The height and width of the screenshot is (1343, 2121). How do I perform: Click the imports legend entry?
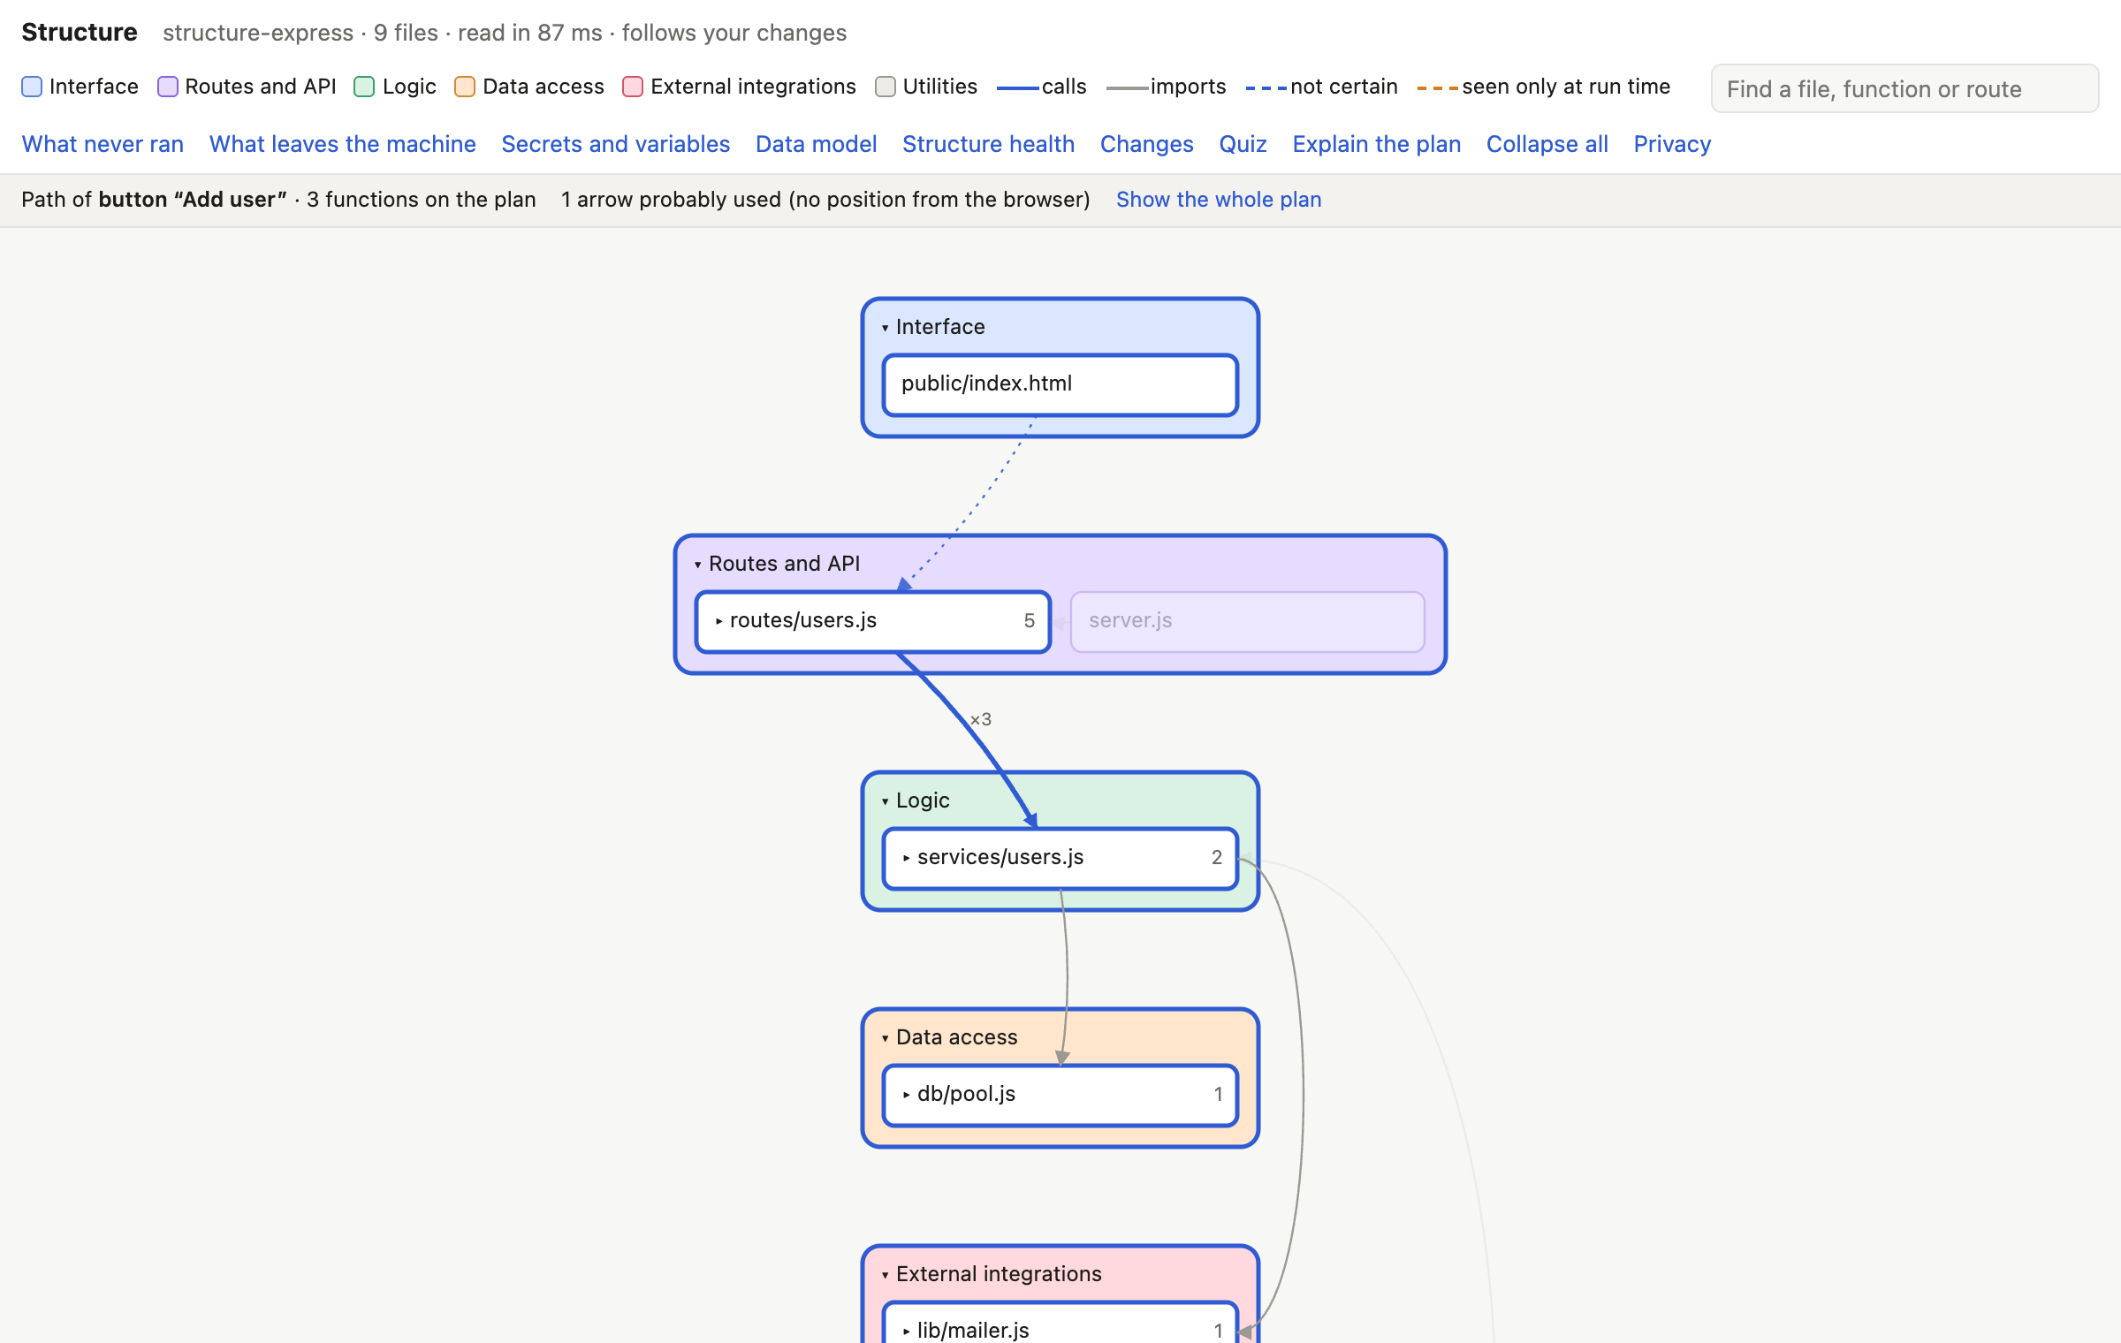(x=1167, y=87)
